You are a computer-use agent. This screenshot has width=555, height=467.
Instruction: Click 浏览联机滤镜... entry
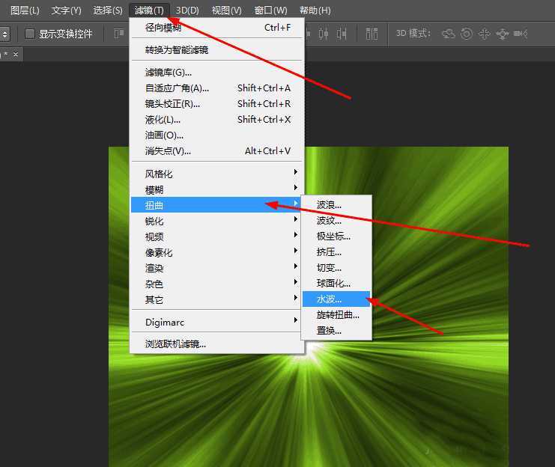(175, 344)
